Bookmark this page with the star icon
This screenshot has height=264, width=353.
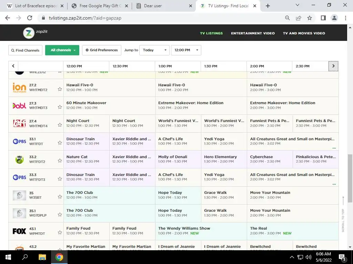[310, 18]
